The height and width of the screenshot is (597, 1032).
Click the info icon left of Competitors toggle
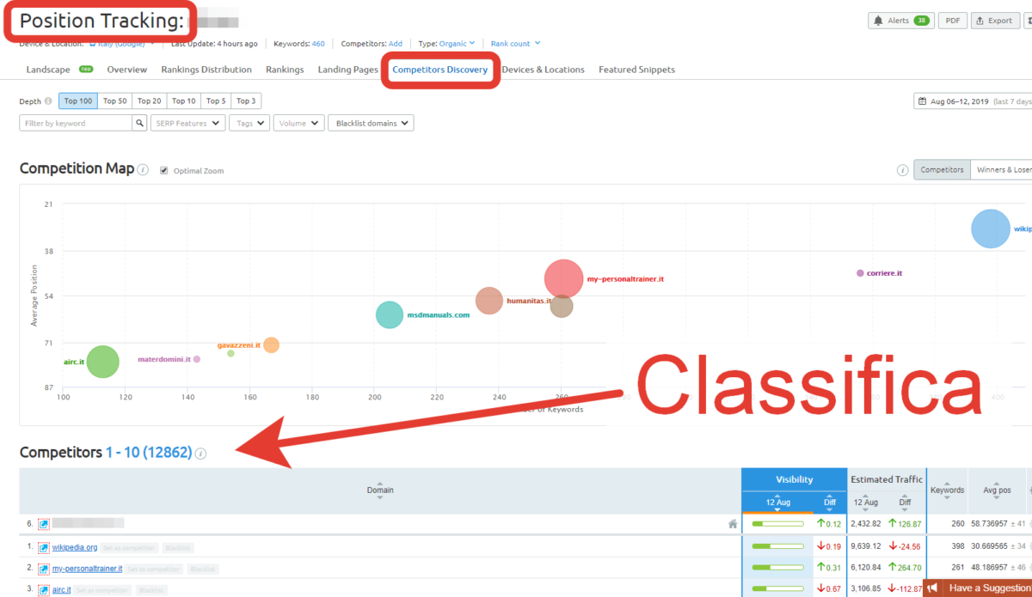coord(902,170)
